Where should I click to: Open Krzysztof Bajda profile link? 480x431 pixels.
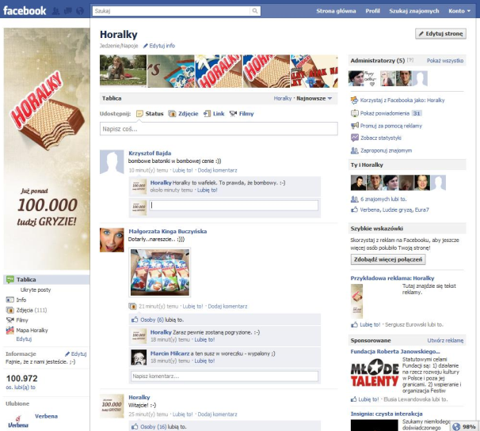150,153
